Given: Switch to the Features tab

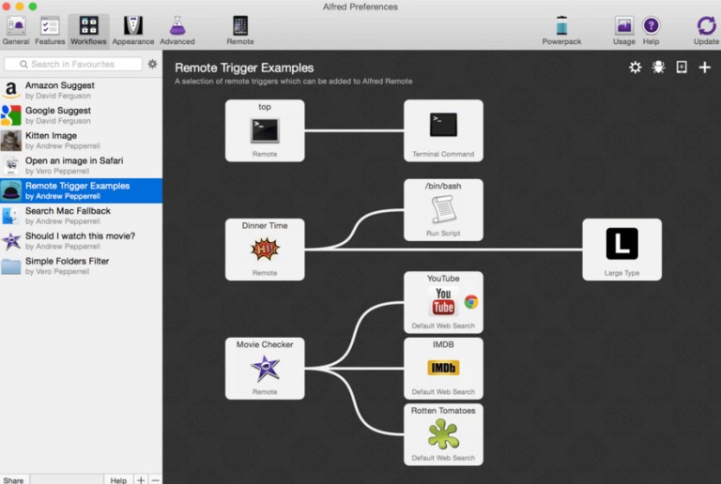Looking at the screenshot, I should pyautogui.click(x=50, y=31).
